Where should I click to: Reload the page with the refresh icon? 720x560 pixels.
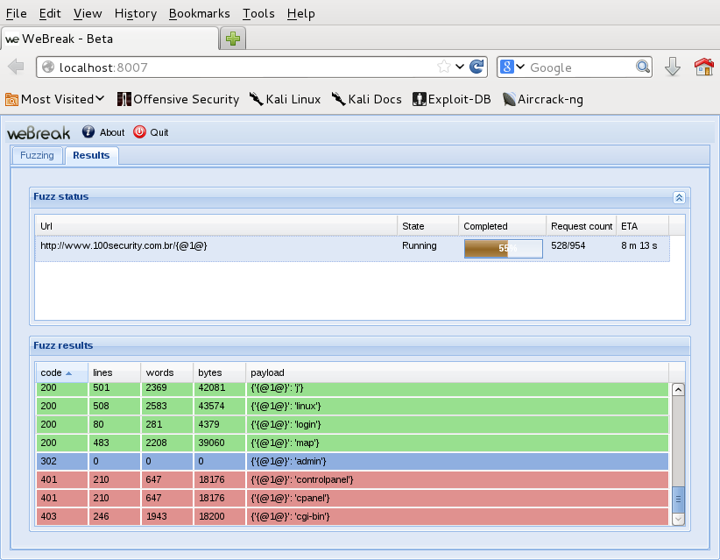pyautogui.click(x=476, y=67)
